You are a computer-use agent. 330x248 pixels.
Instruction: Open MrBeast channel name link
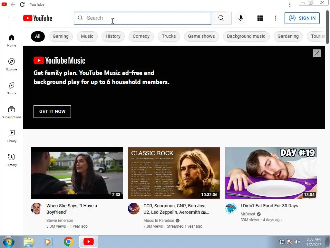click(x=248, y=214)
